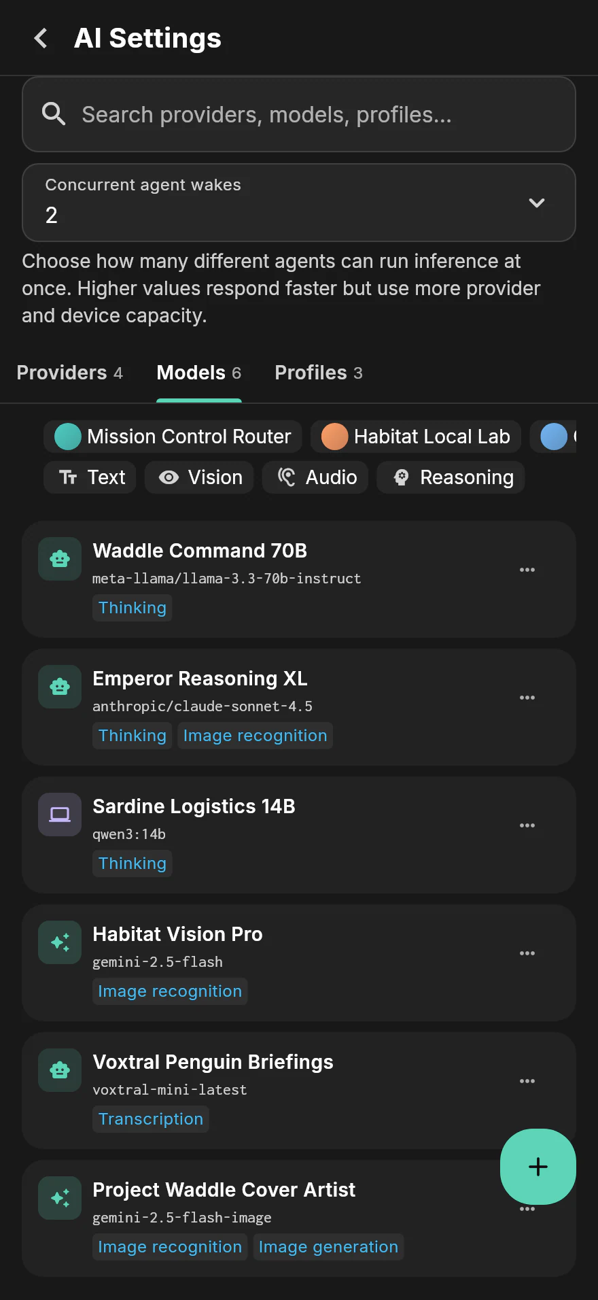Open options menu for Voxtral Penguin Briefings
598x1300 pixels.
pyautogui.click(x=527, y=1081)
